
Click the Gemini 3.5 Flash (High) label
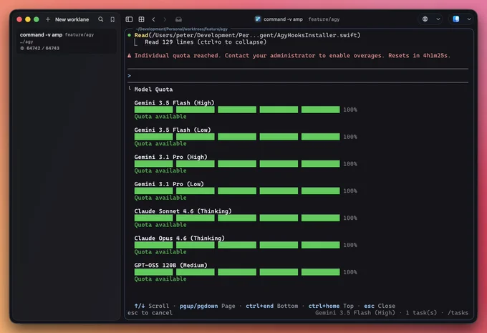174,103
